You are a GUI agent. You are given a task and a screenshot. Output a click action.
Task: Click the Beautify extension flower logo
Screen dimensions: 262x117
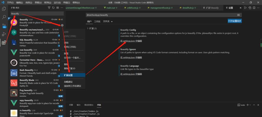click(14, 23)
